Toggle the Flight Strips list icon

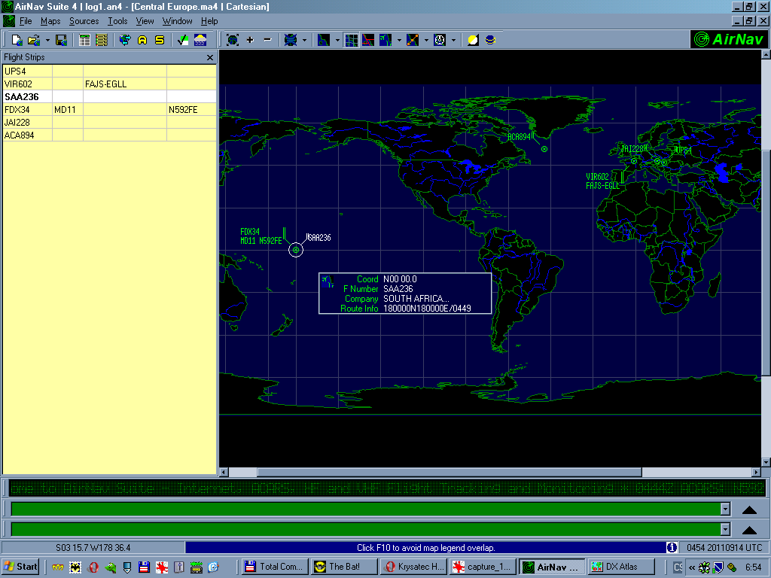pyautogui.click(x=102, y=40)
